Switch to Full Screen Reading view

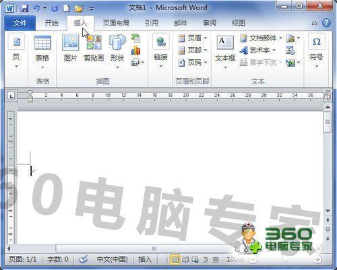(185, 260)
